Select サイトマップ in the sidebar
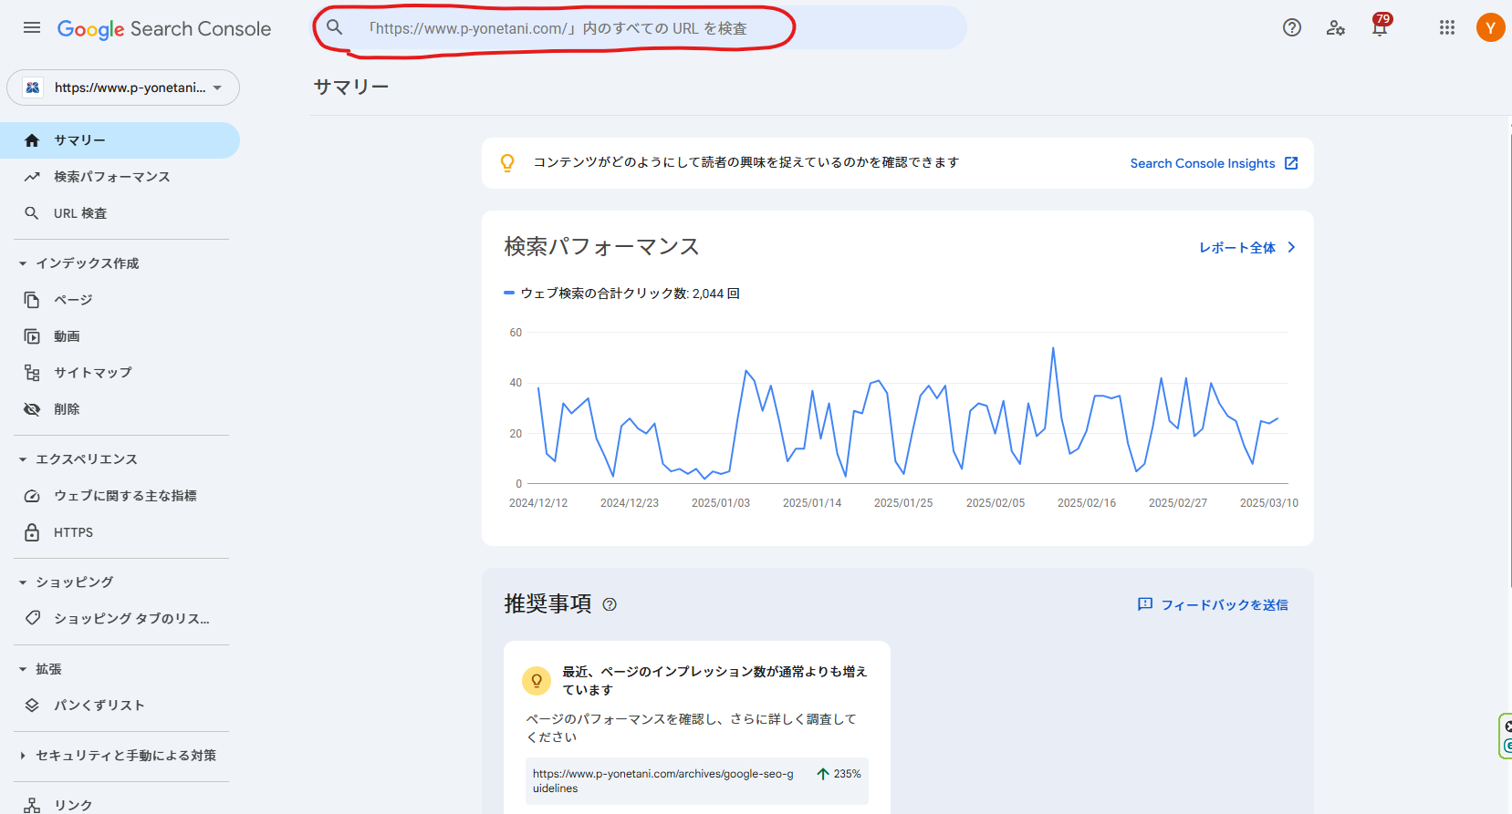 (92, 373)
